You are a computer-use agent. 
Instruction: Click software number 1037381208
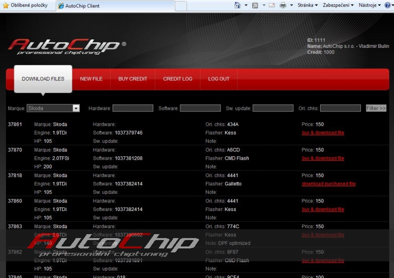click(x=129, y=158)
